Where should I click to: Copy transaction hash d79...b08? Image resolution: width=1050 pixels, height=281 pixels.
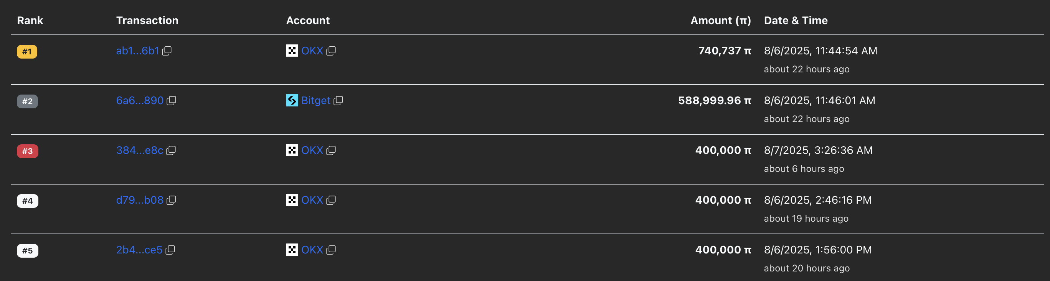pyautogui.click(x=171, y=200)
